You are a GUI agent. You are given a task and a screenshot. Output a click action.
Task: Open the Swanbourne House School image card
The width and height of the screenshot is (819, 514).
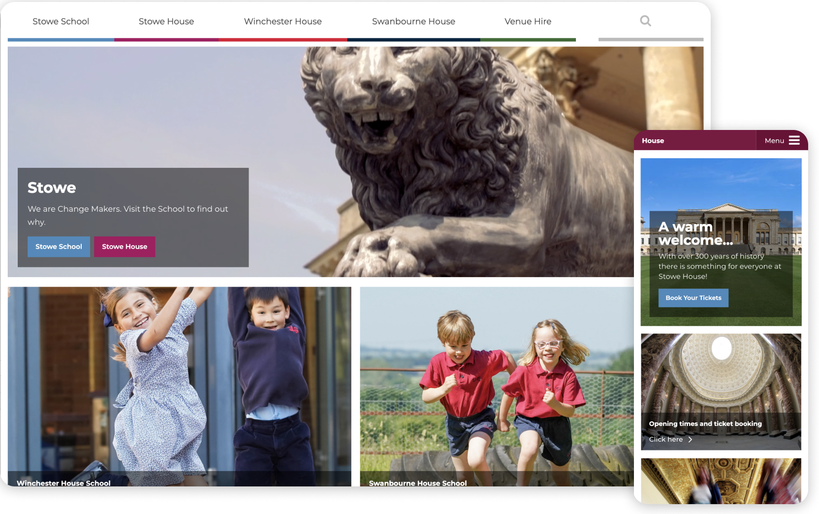(x=497, y=386)
